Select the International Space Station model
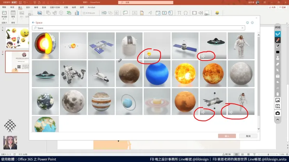 click(101, 46)
